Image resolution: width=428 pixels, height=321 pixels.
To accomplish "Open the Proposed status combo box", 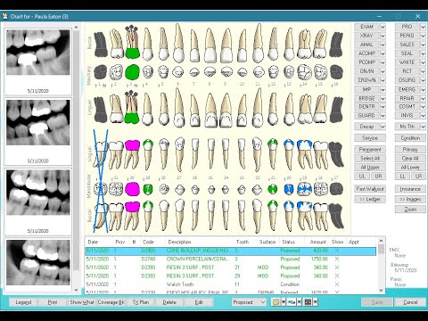I will pyautogui.click(x=249, y=302).
